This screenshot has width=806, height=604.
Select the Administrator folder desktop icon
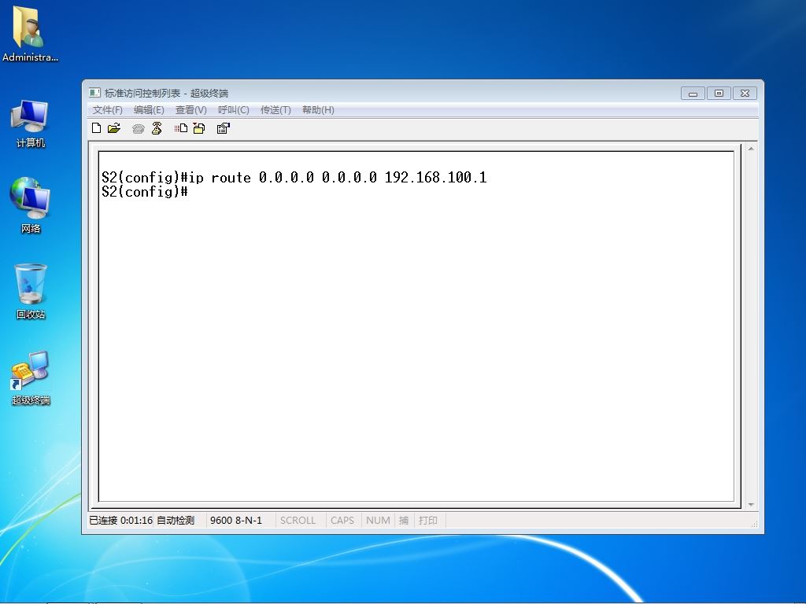pos(30,35)
